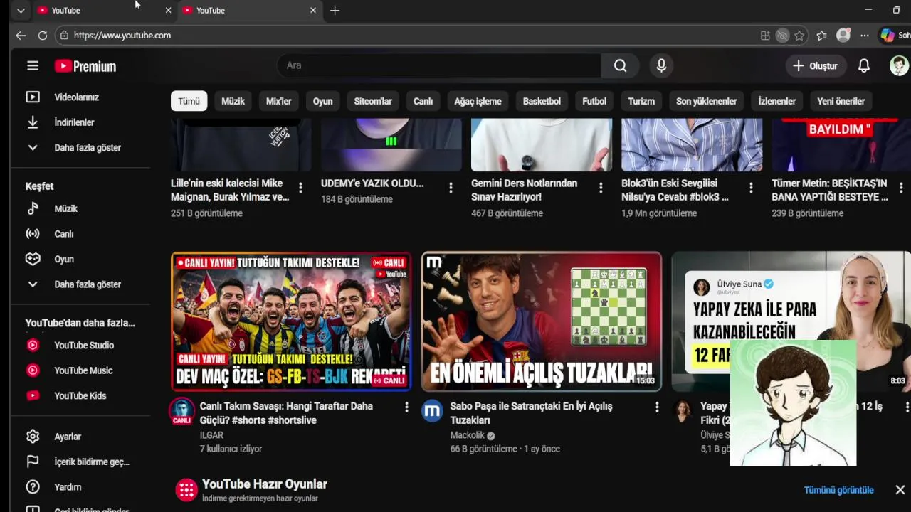Select the Oyun filter chip
This screenshot has width=911, height=512.
322,101
